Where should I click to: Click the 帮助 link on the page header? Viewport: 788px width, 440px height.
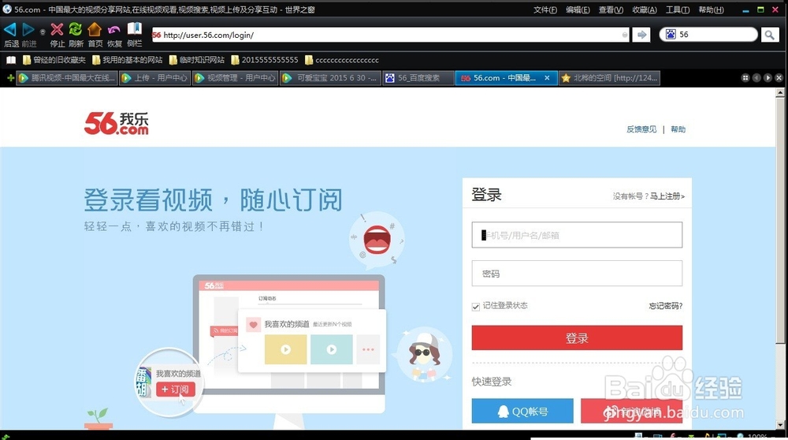678,129
